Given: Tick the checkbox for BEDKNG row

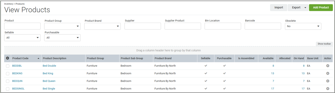Looking at the screenshot, I should pos(8,74).
